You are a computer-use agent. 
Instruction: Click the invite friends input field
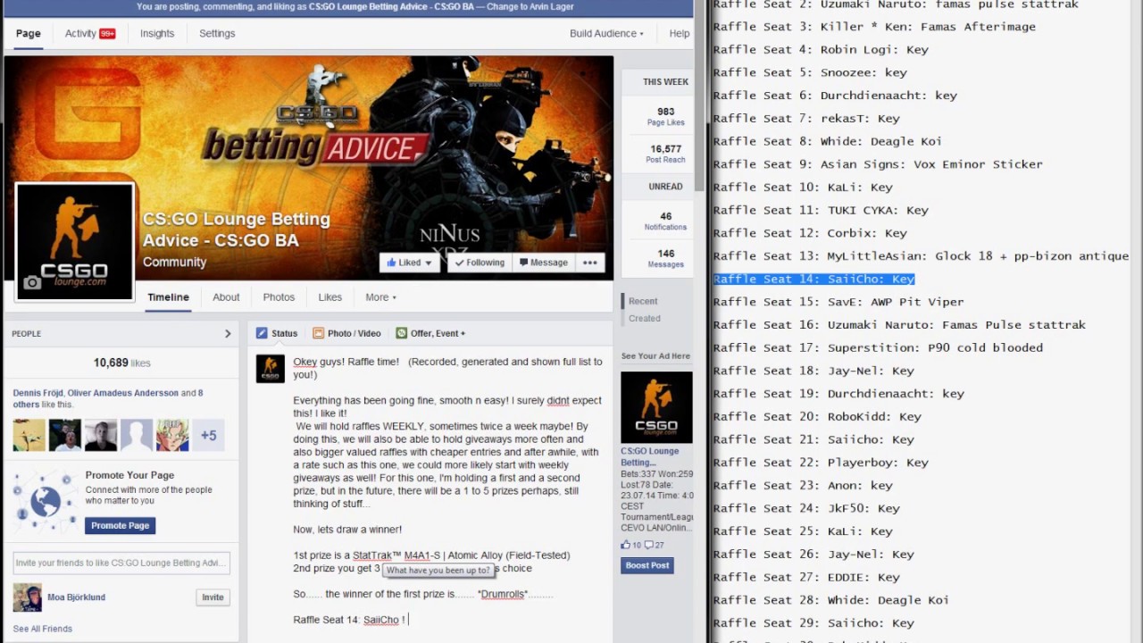click(x=121, y=563)
